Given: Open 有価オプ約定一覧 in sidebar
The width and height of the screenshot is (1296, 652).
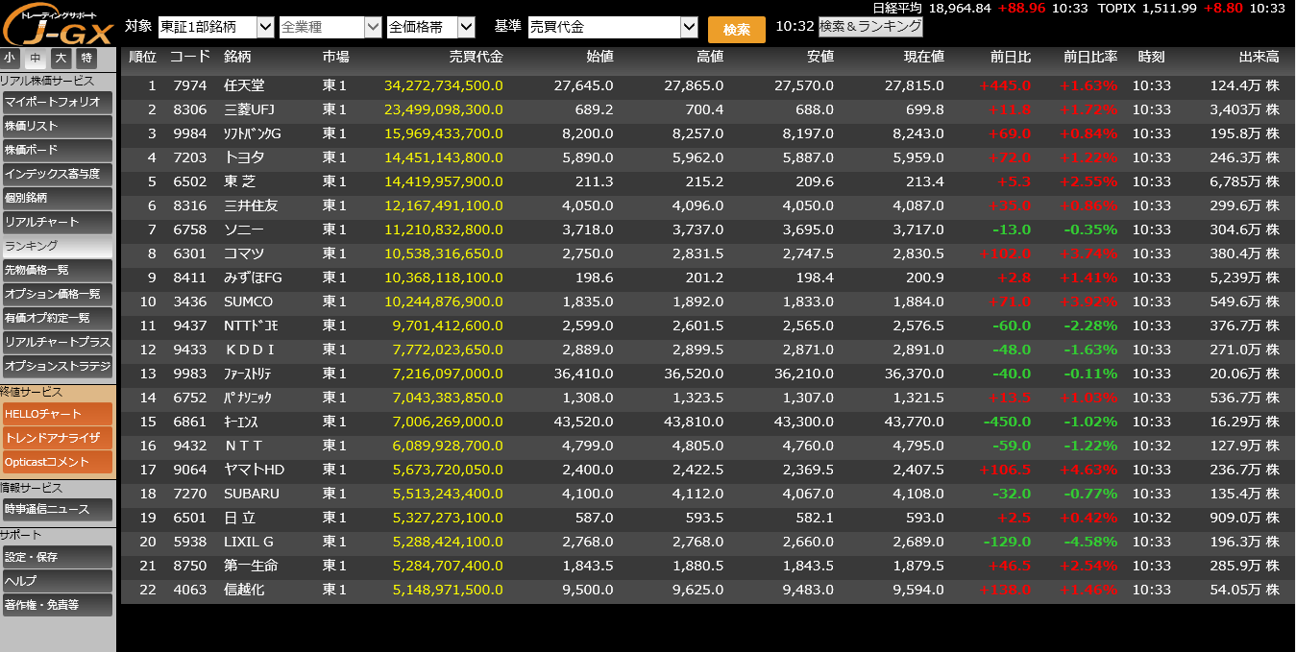Looking at the screenshot, I should click(x=57, y=318).
